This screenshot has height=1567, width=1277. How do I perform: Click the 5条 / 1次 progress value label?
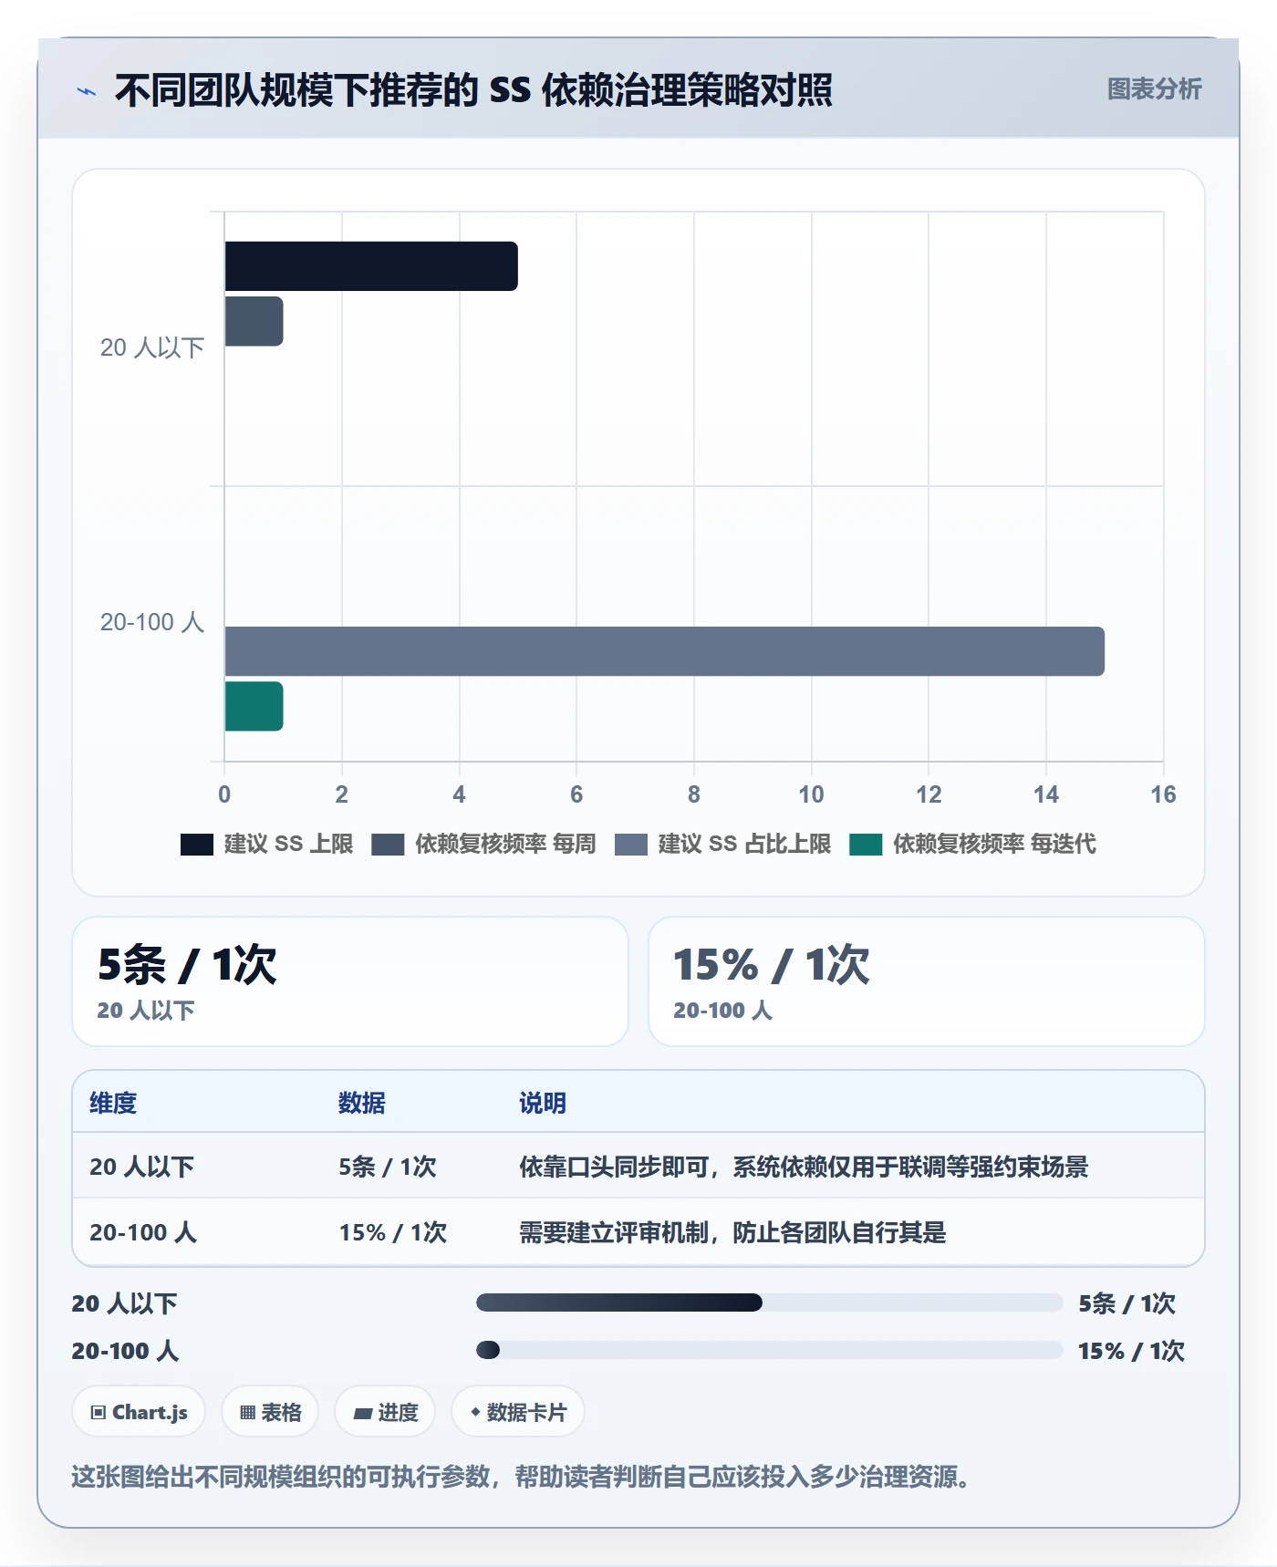tap(1127, 1303)
